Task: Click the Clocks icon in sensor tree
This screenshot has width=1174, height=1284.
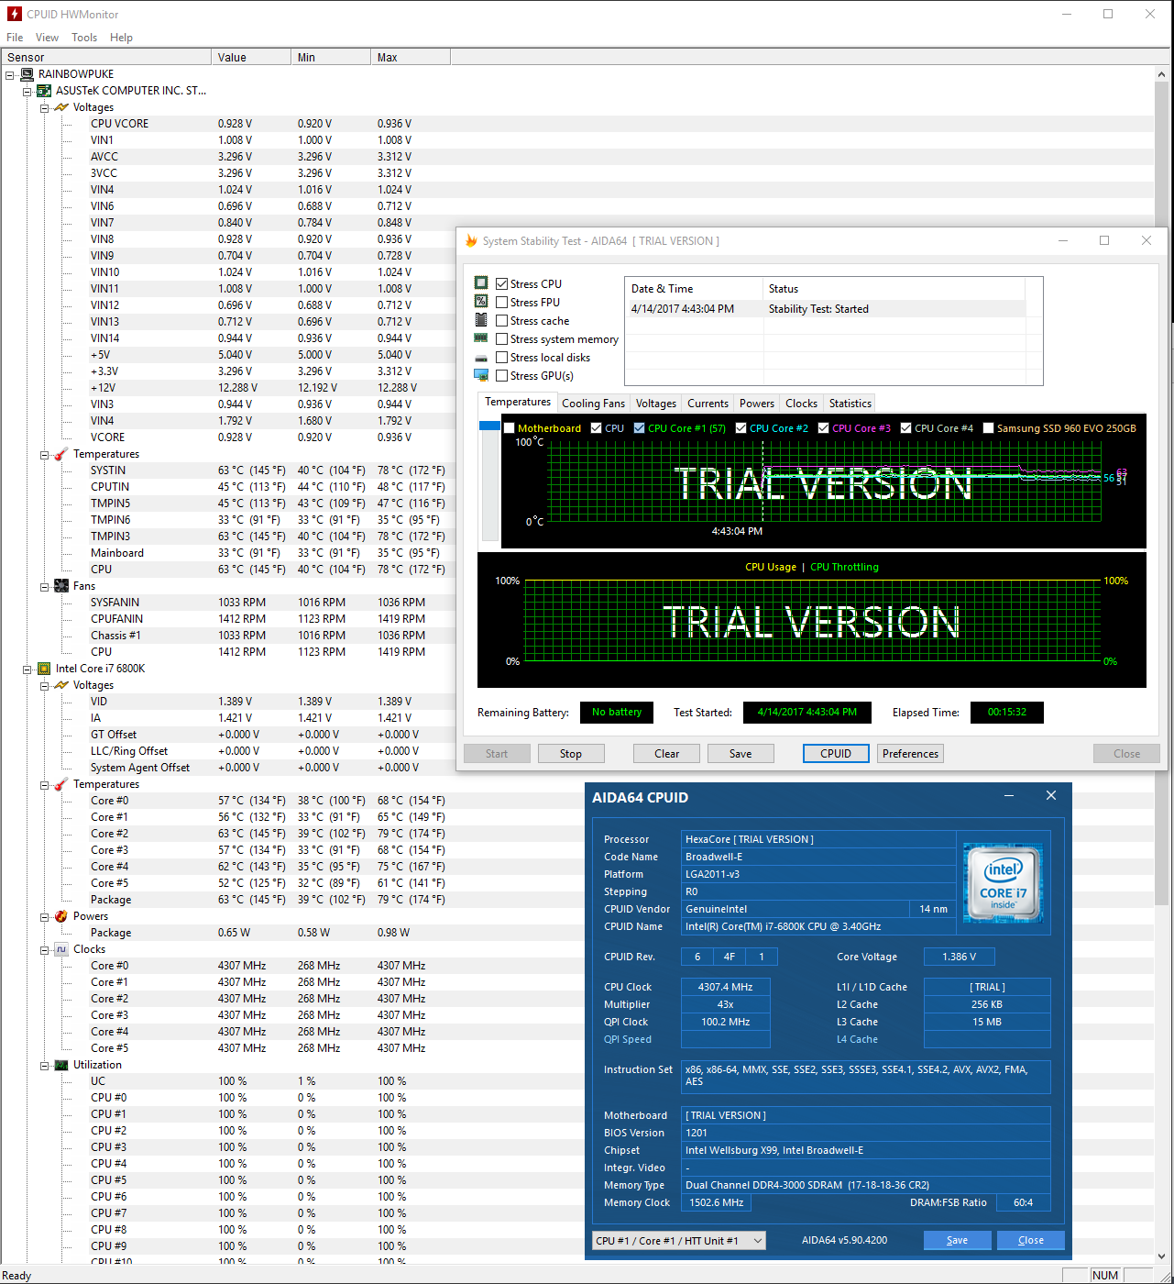Action: click(x=61, y=949)
